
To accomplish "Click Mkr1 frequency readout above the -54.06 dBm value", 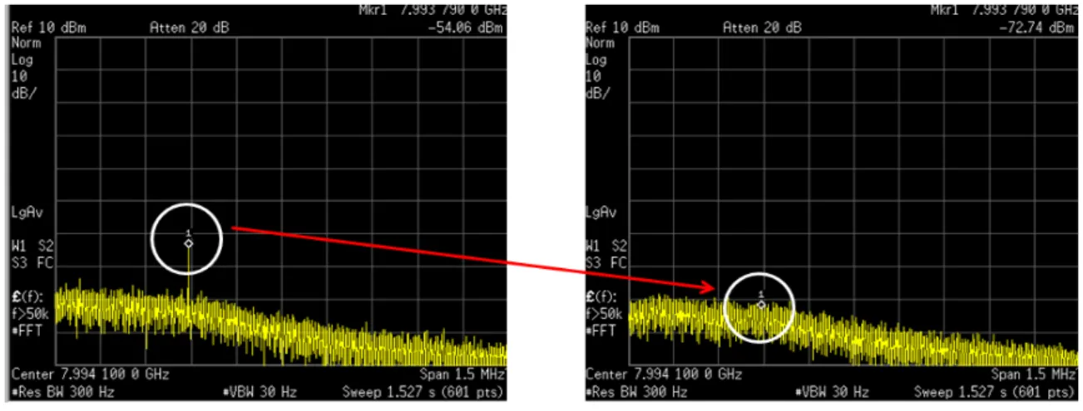I will [x=432, y=10].
